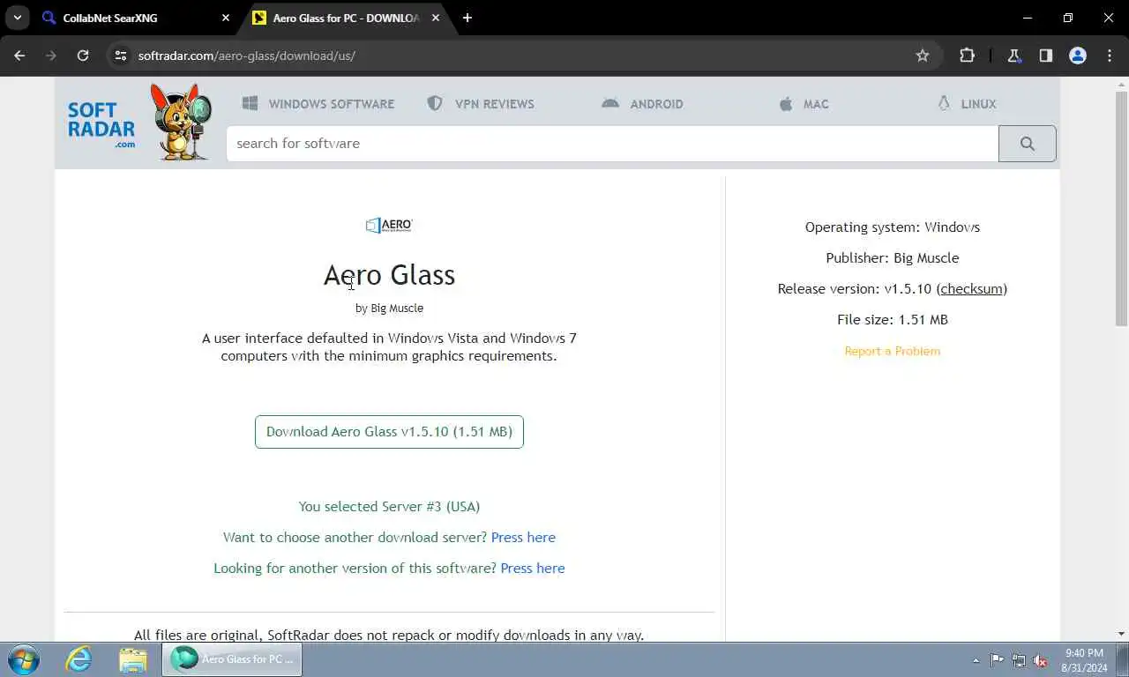
Task: Open Windows Software category
Action: [x=318, y=103]
